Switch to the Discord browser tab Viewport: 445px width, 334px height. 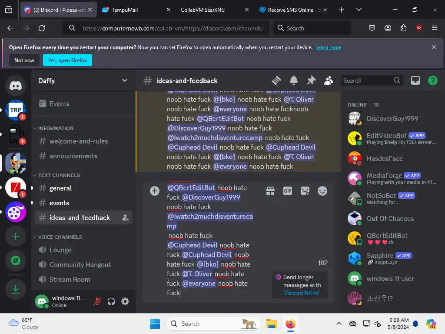tap(58, 10)
